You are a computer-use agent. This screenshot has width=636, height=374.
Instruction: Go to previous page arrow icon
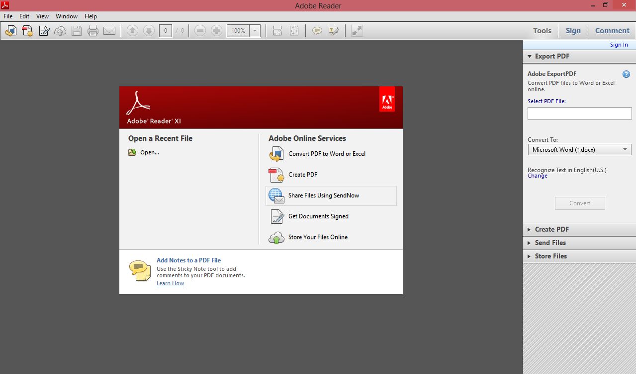132,31
